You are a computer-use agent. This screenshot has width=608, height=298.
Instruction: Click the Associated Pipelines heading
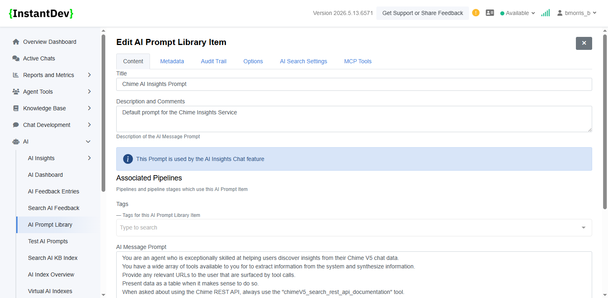tap(149, 178)
